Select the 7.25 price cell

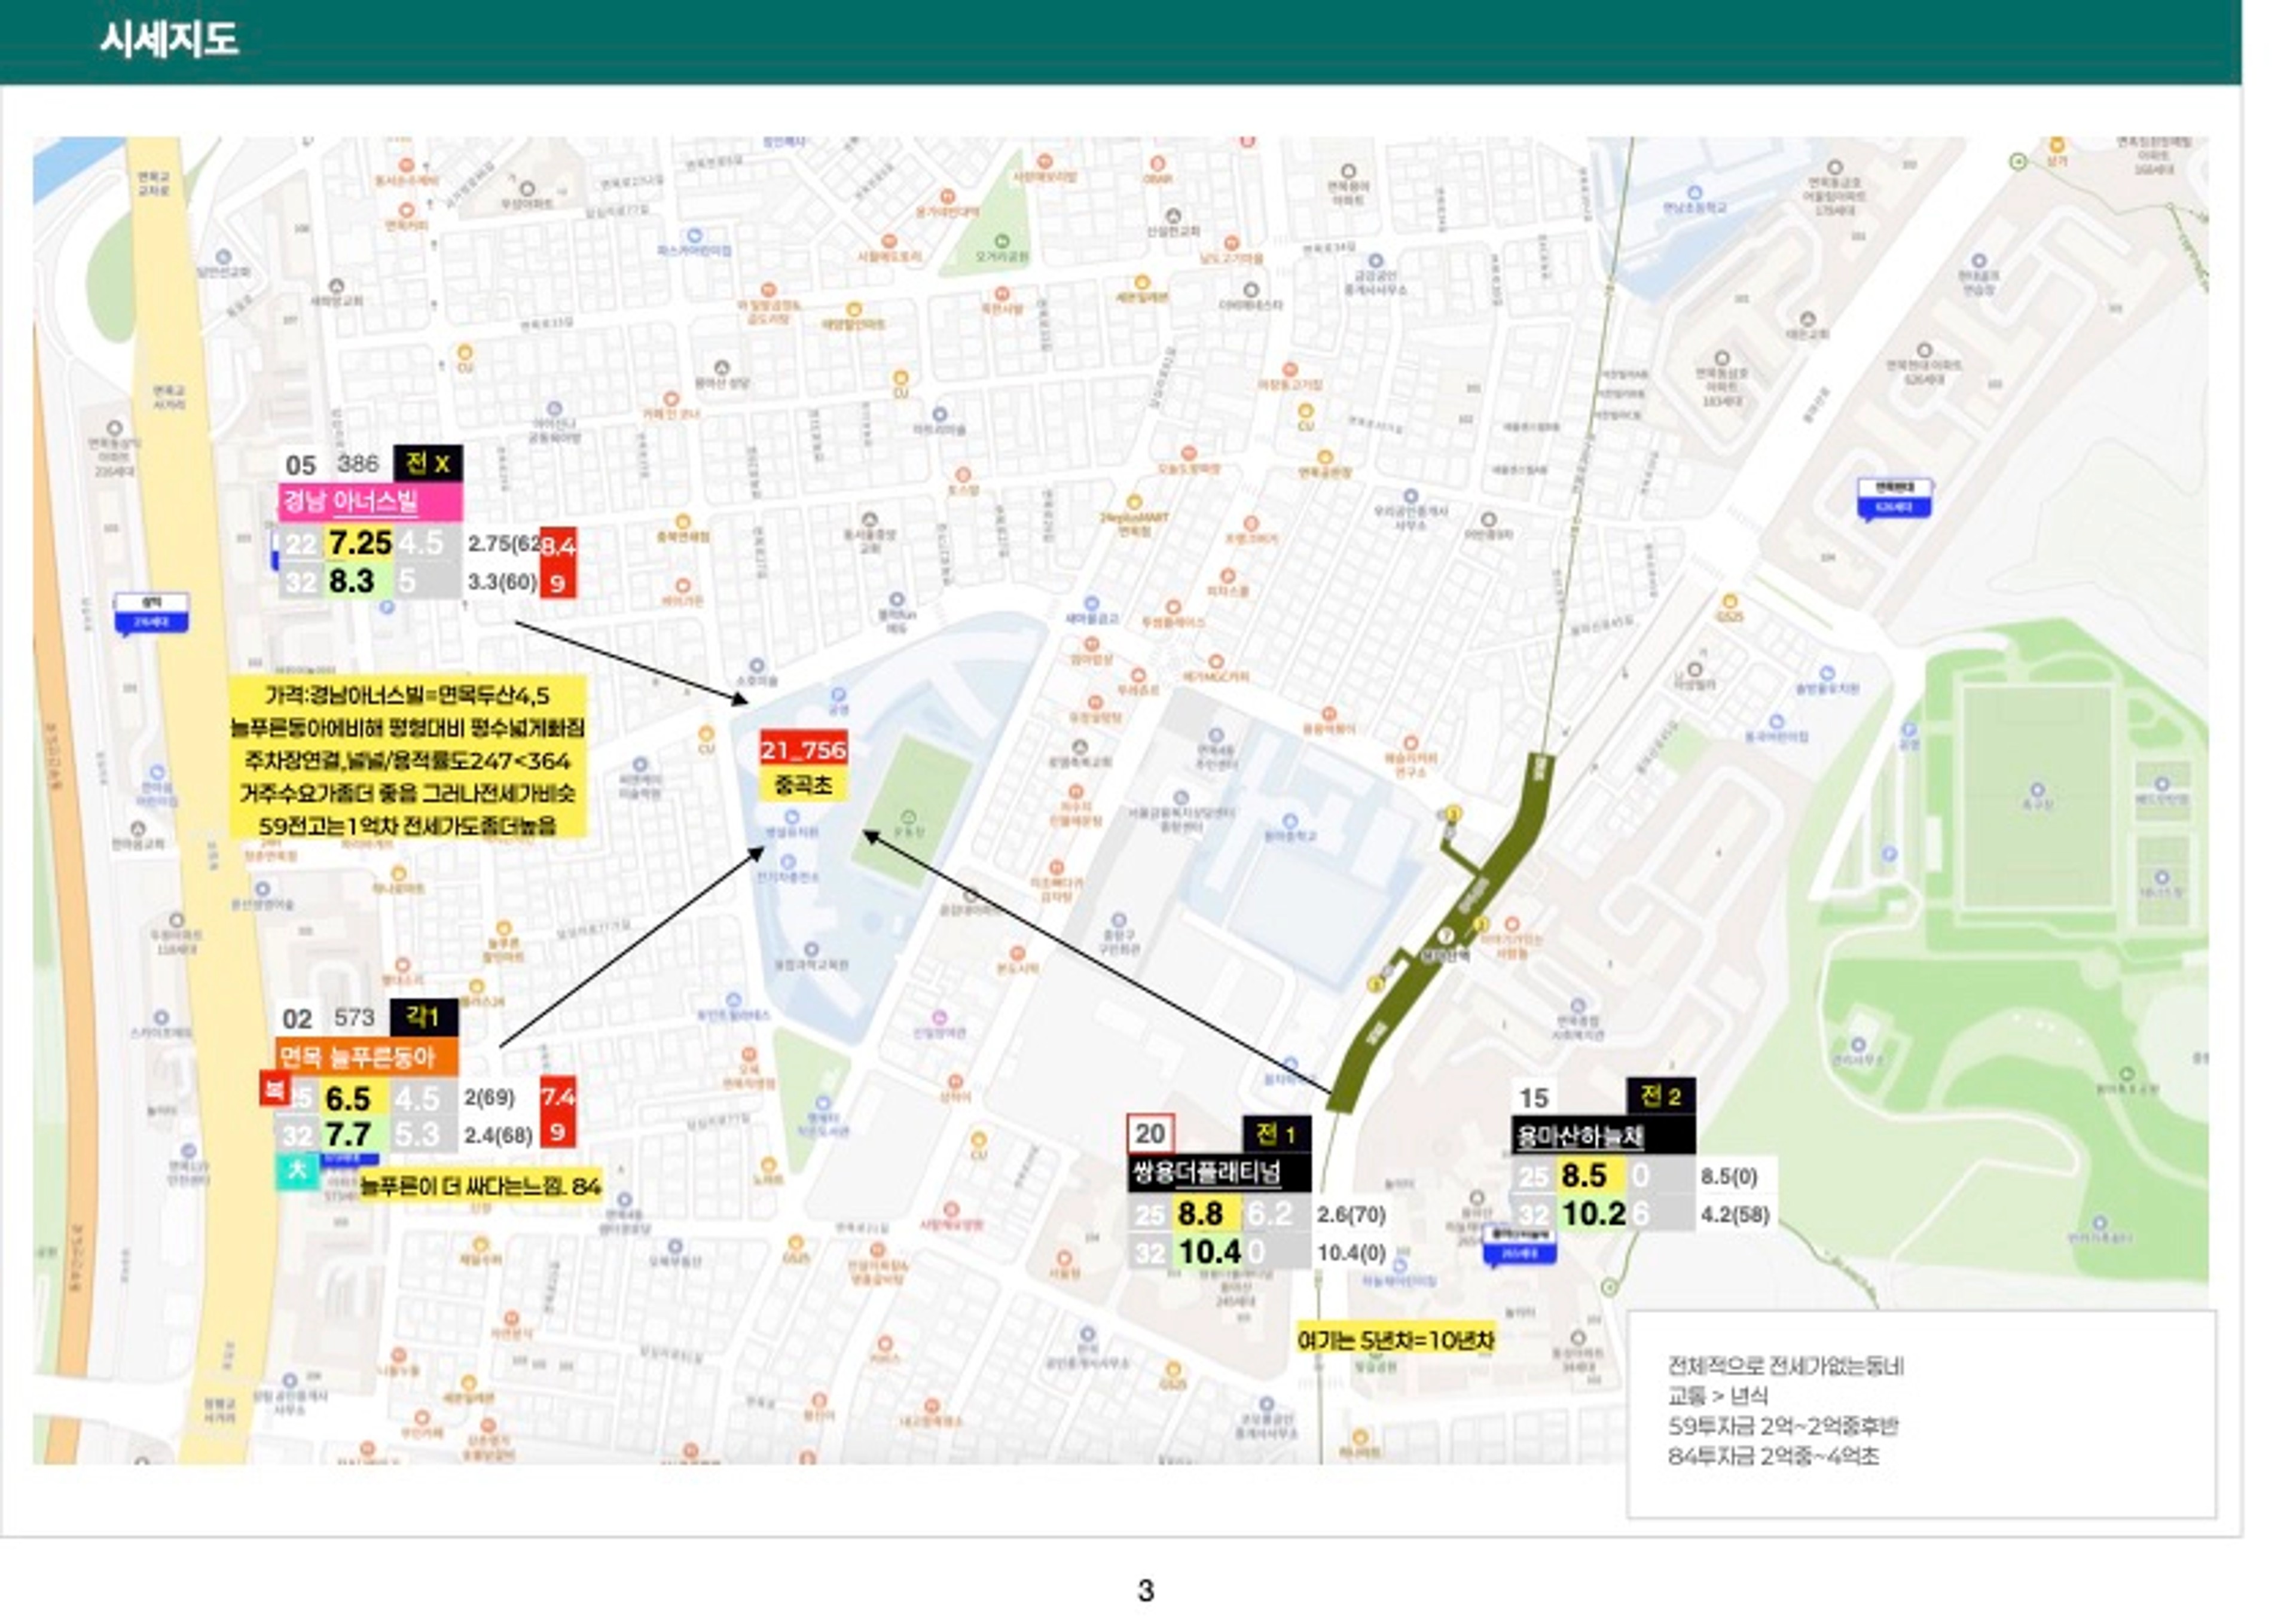point(359,543)
